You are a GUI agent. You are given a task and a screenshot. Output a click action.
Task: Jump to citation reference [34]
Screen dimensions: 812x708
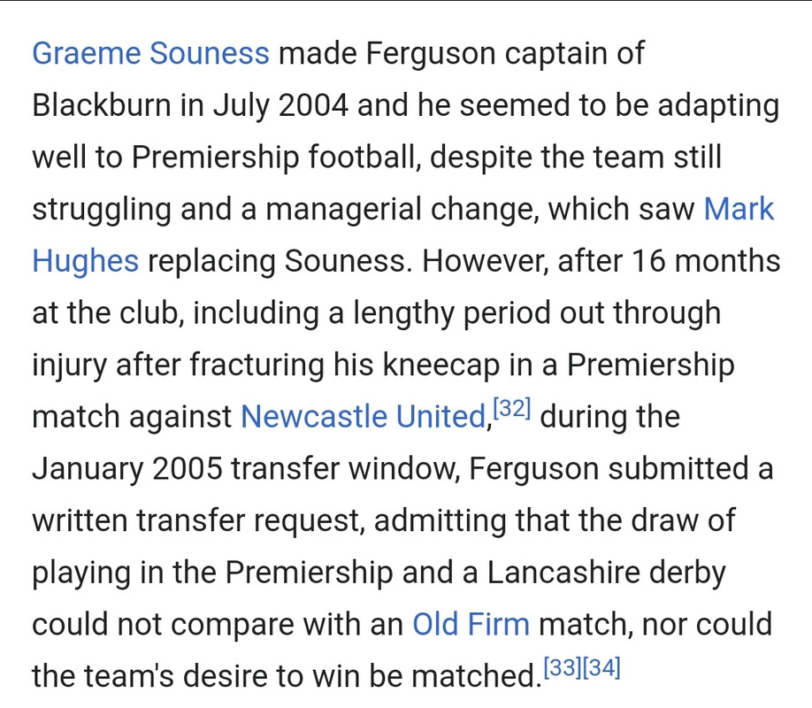click(x=601, y=667)
